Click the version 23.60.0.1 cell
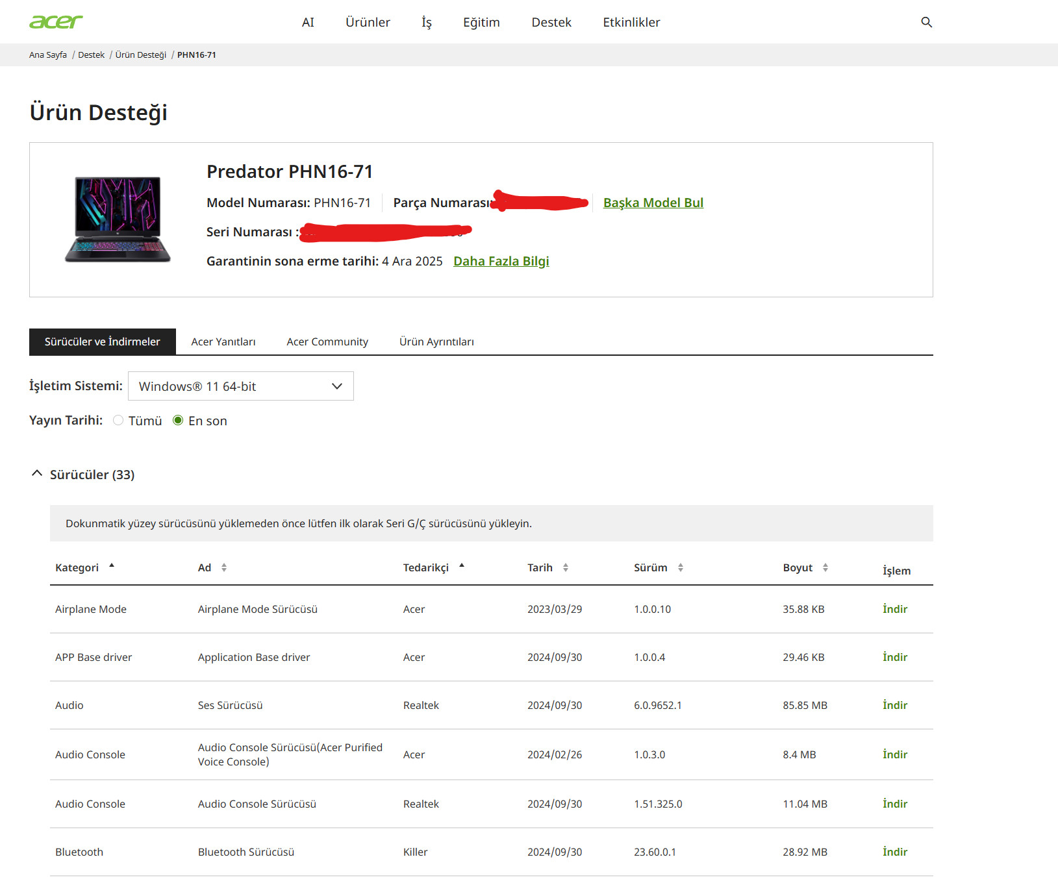This screenshot has height=881, width=1058. click(x=655, y=852)
